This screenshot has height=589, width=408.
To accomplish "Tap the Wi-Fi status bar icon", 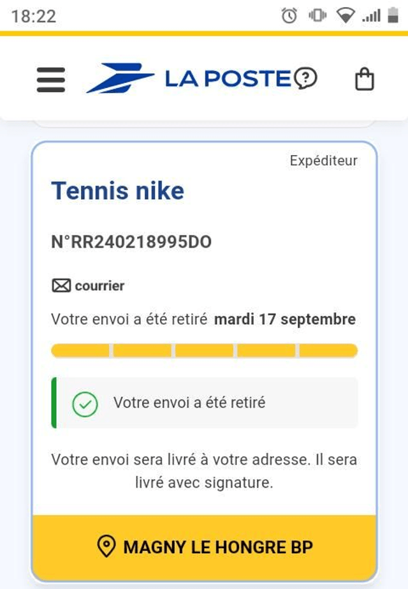I will 346,16.
